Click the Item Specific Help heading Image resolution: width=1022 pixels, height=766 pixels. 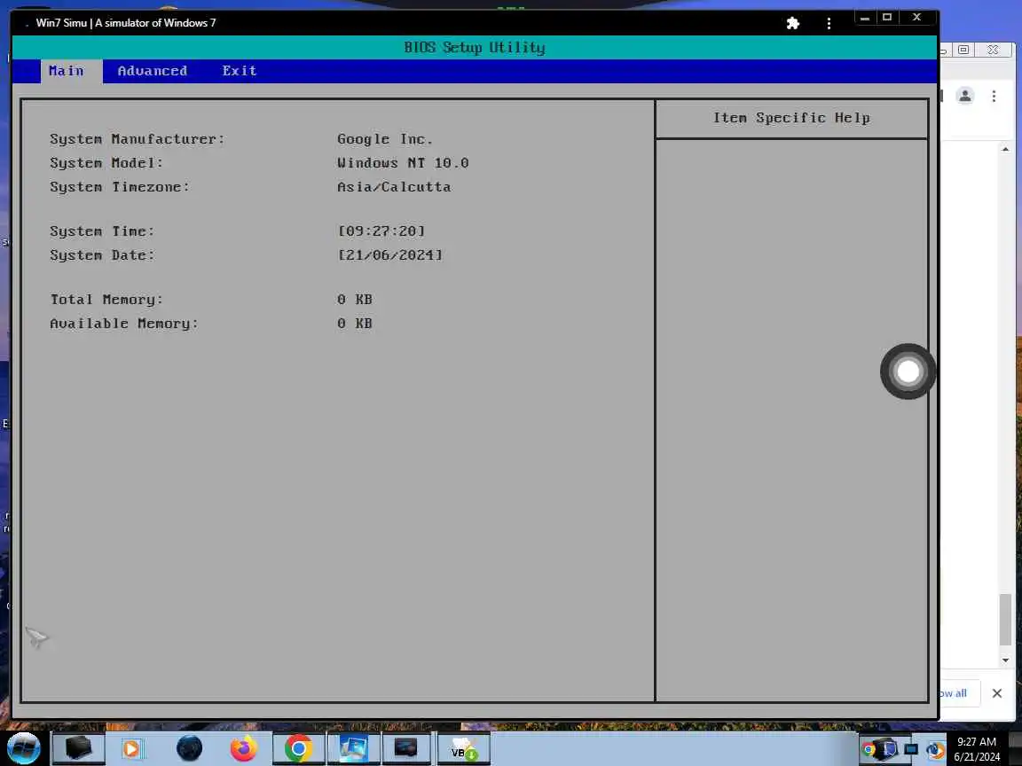click(x=791, y=118)
